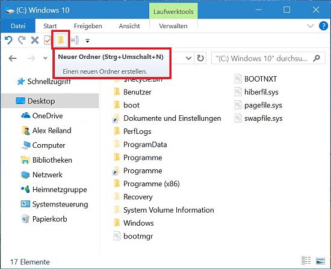Select the swapfile.sys file
331x269 pixels.
pos(263,118)
